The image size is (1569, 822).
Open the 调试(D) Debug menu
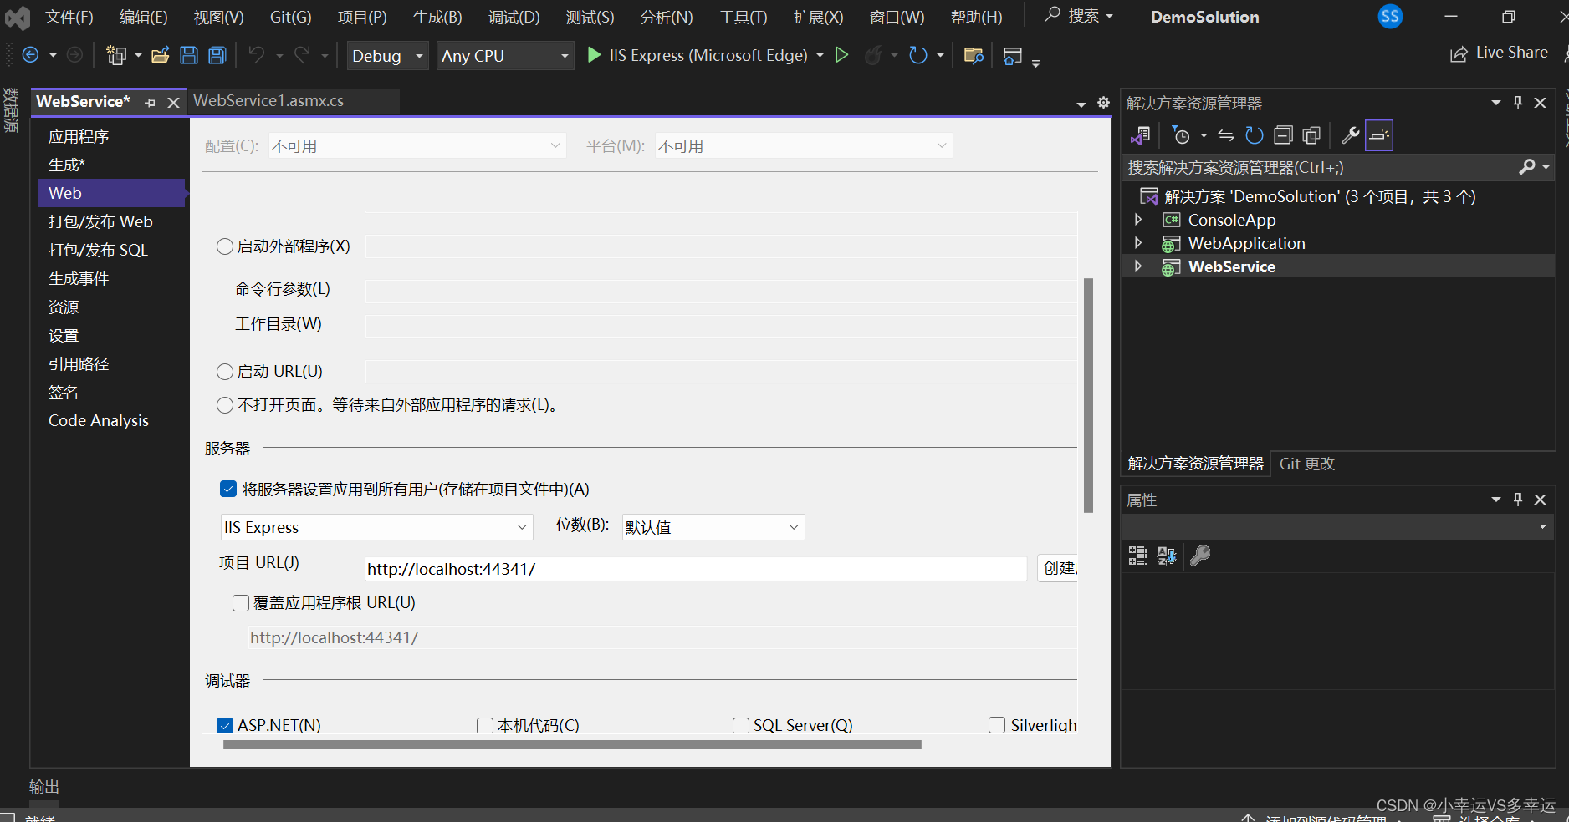click(x=514, y=17)
